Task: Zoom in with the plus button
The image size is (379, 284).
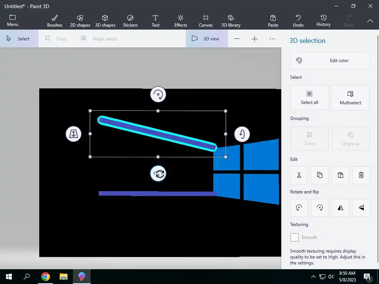Action: click(255, 38)
